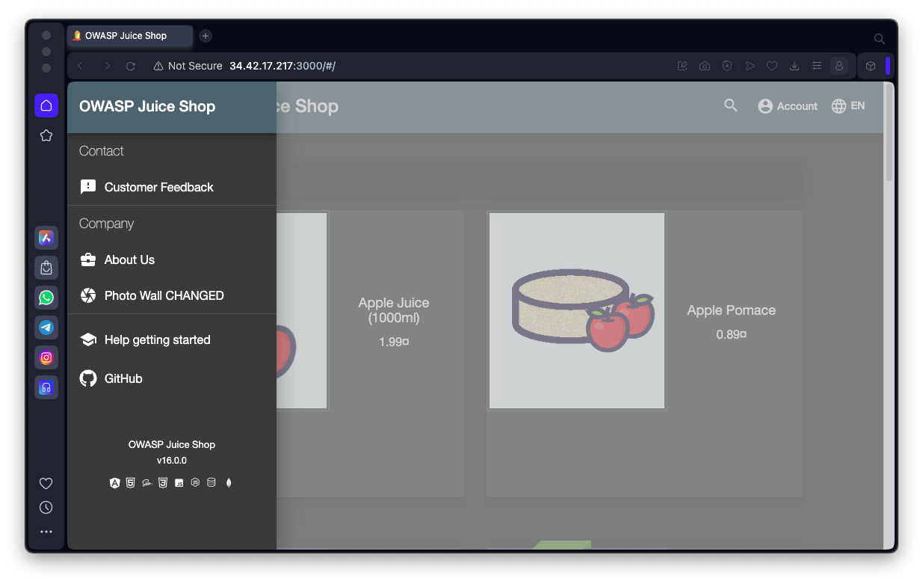This screenshot has height=584, width=923.
Task: Click the Help getting started graduation cap icon
Action: [88, 339]
